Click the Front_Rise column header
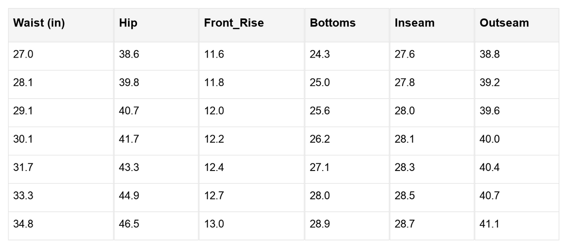Viewport: 567px width, 248px height. (x=251, y=25)
